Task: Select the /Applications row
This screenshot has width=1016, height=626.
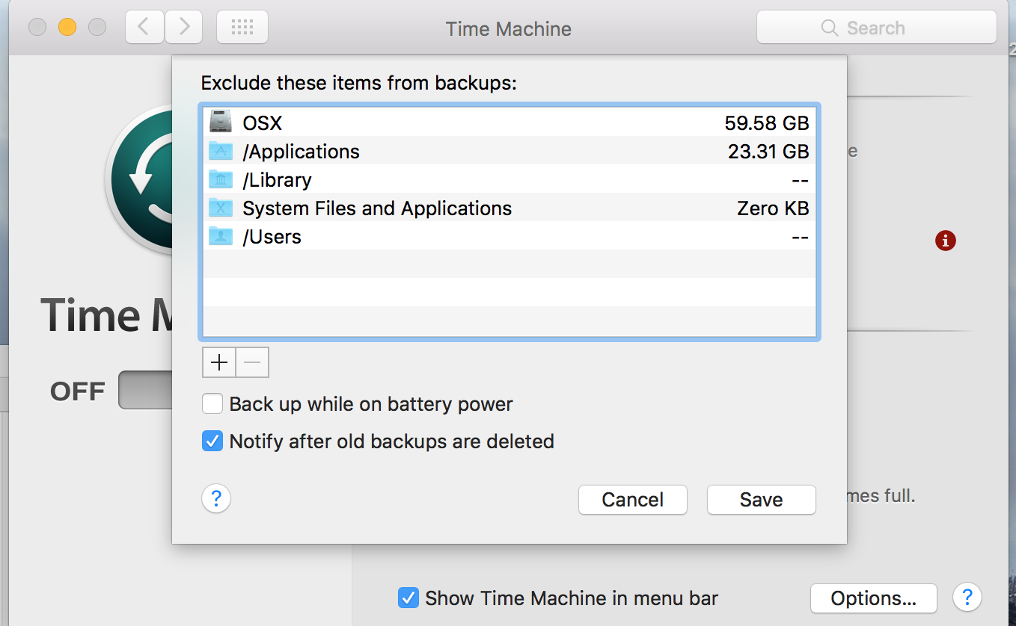Action: [x=509, y=151]
